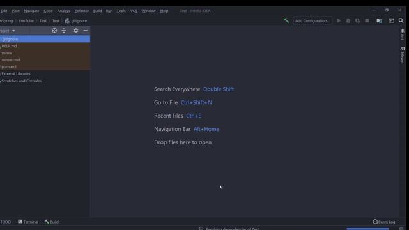Open the View menu

pos(15,11)
